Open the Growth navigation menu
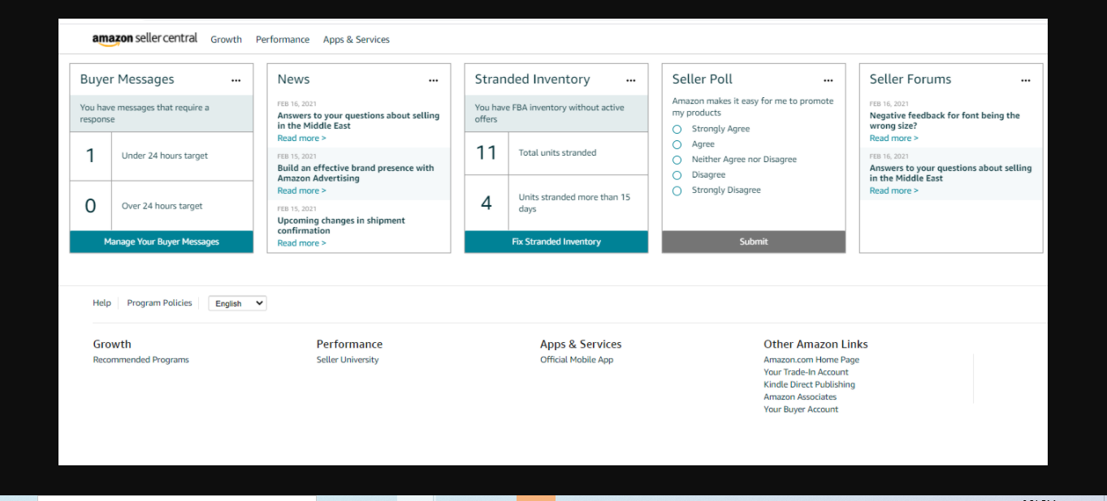This screenshot has height=501, width=1107. 226,40
